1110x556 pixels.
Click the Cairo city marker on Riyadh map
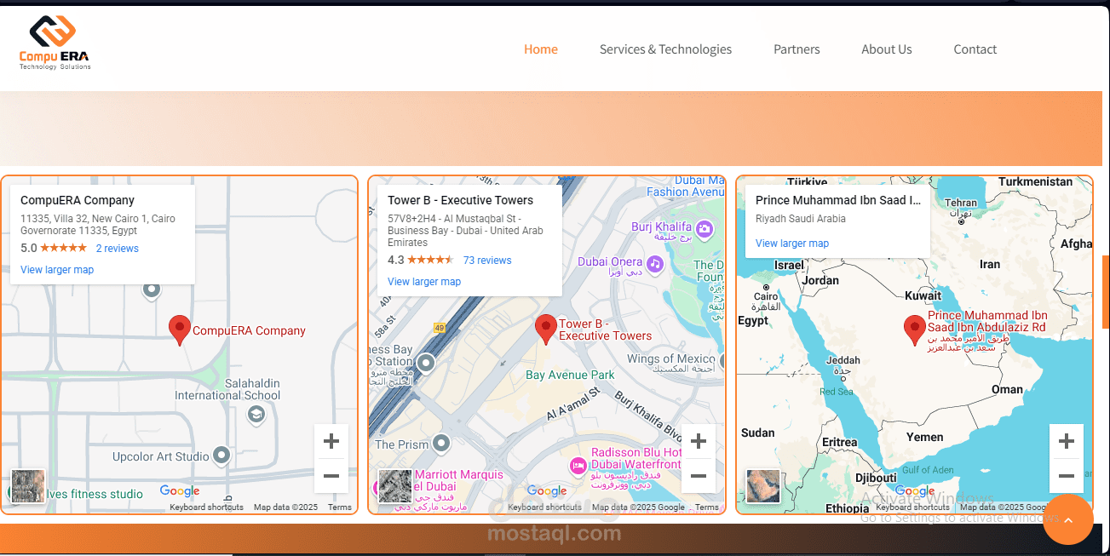pyautogui.click(x=766, y=287)
